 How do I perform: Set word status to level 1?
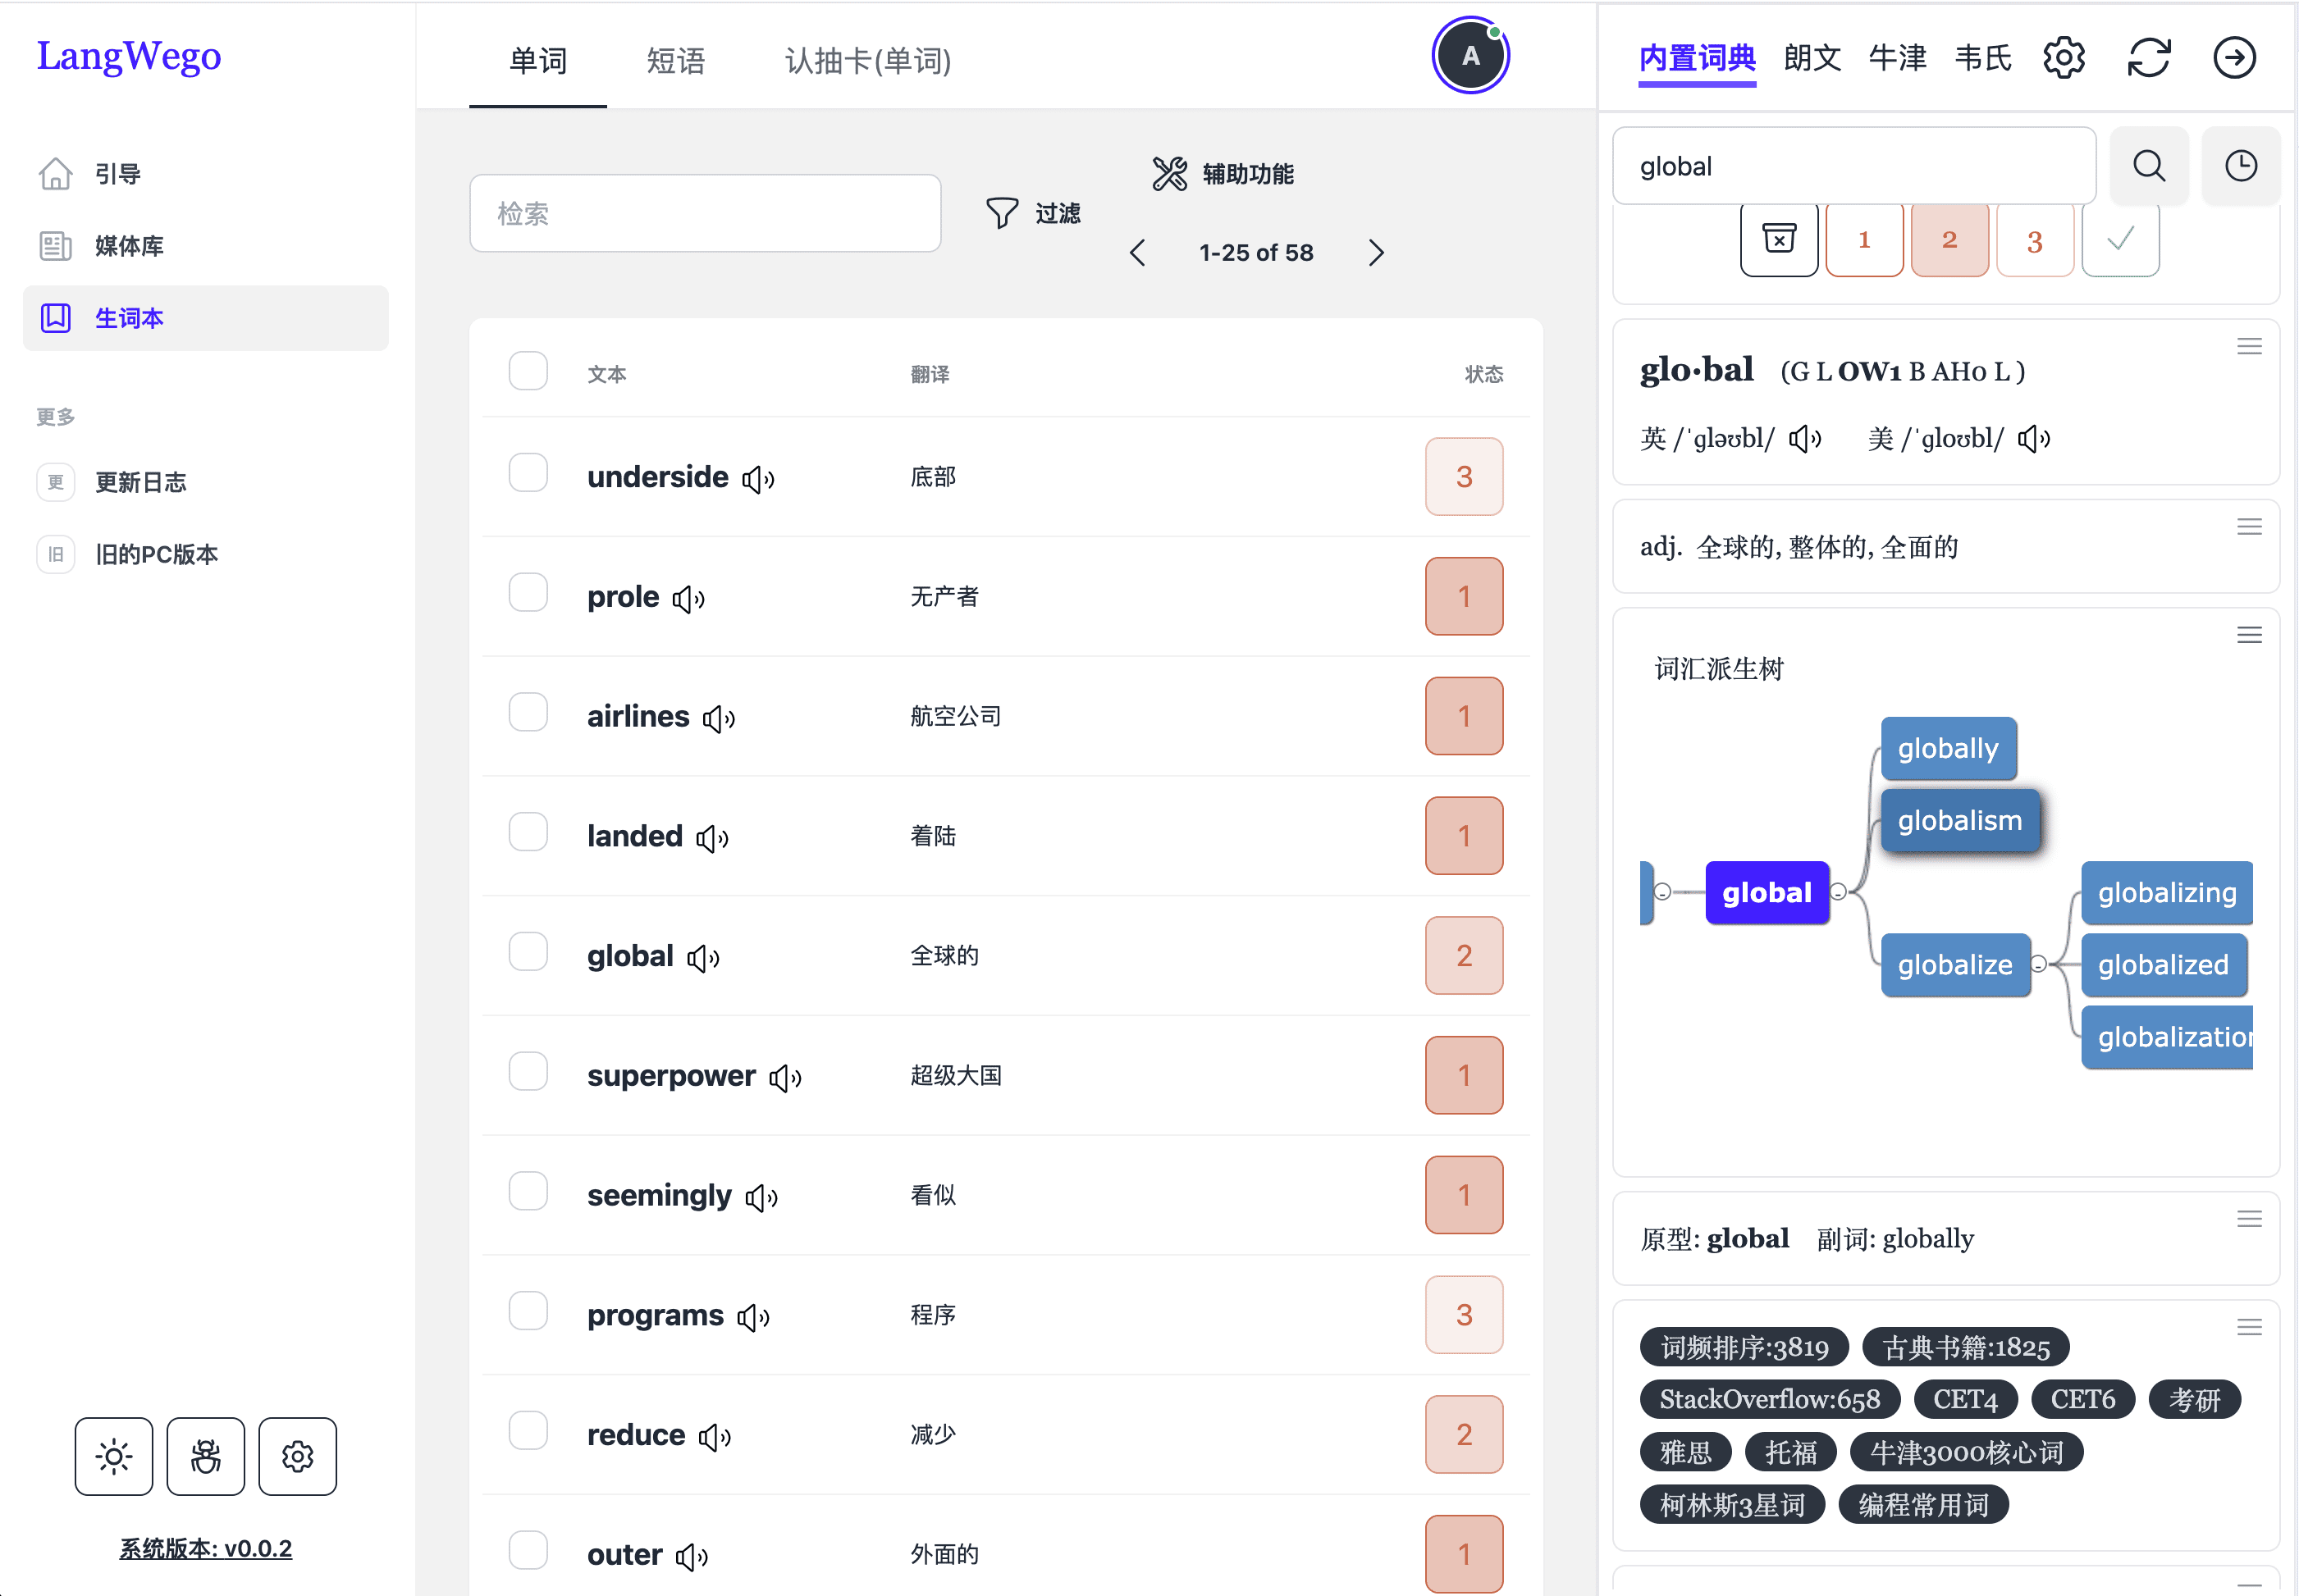(x=1864, y=239)
